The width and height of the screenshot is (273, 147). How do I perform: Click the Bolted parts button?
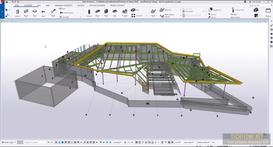pyautogui.click(x=66, y=13)
